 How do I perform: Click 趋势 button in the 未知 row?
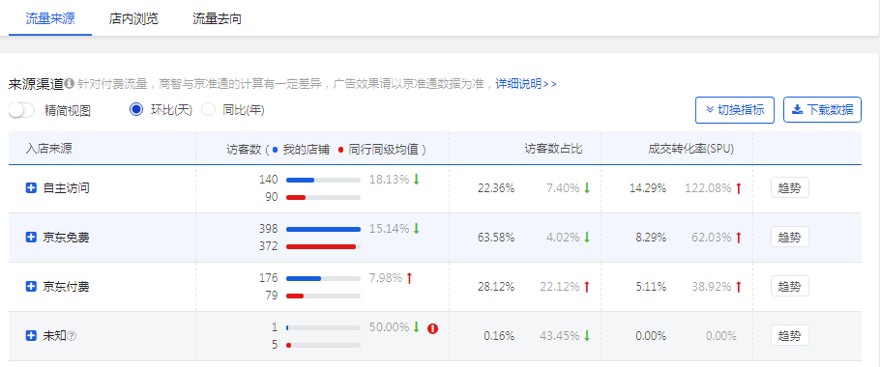[x=790, y=336]
